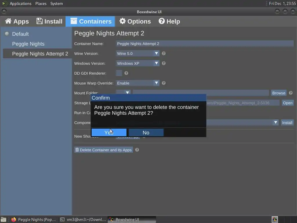297x223 pixels.
Task: Open the Applications menu
Action: (x=21, y=3)
